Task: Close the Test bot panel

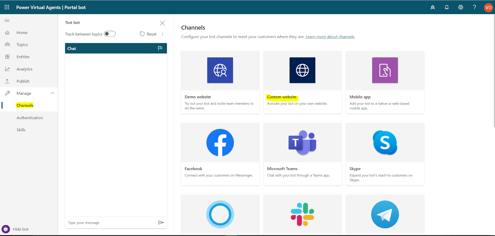Action: pos(162,23)
